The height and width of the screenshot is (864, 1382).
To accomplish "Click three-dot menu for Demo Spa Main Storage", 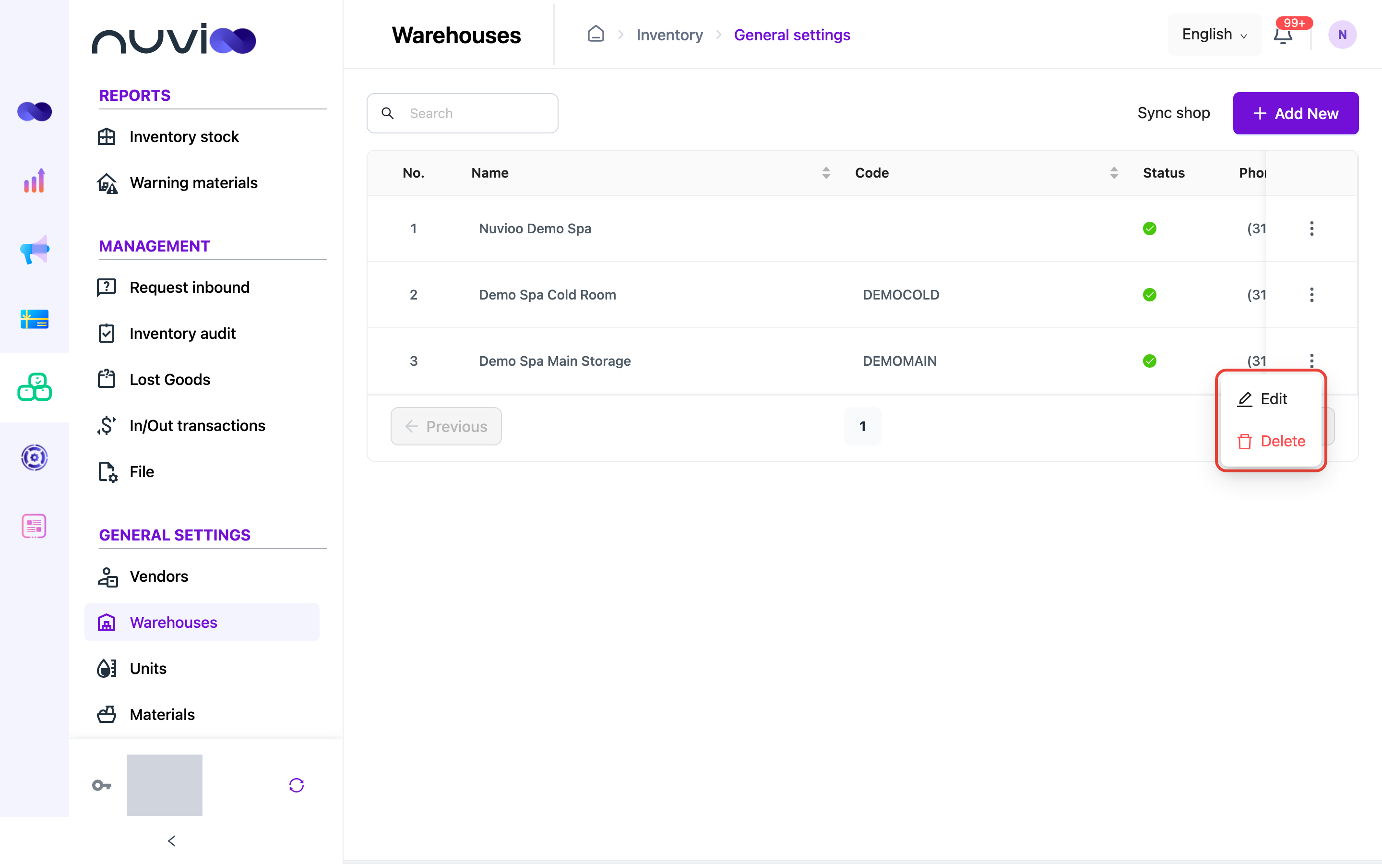I will pyautogui.click(x=1312, y=360).
